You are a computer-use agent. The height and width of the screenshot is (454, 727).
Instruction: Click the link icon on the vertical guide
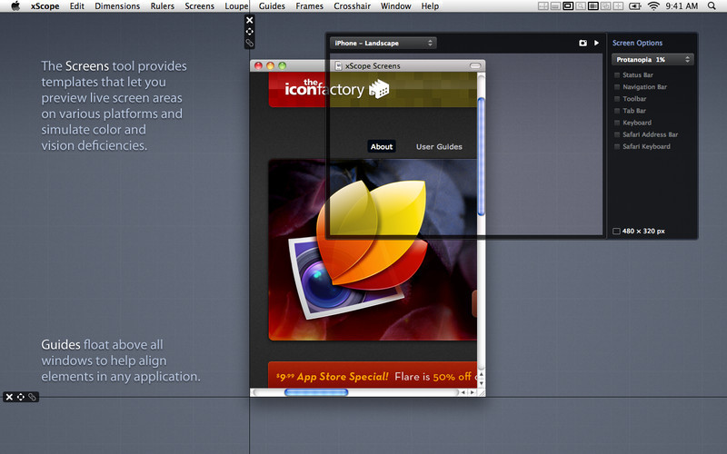(x=249, y=43)
